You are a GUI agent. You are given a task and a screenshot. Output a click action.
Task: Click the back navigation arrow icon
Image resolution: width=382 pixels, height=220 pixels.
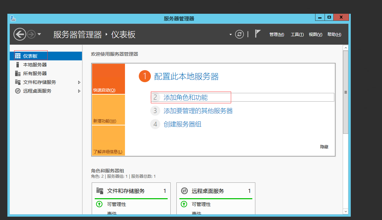(20, 34)
